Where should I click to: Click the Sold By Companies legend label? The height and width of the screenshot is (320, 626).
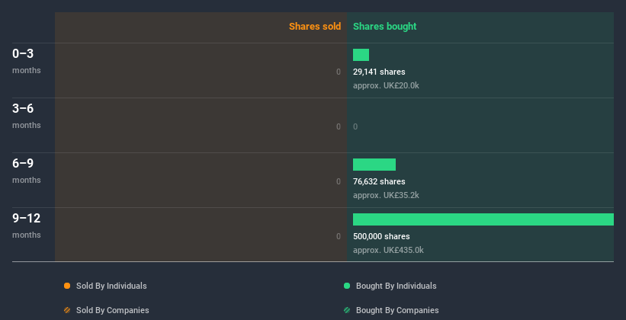tap(113, 310)
